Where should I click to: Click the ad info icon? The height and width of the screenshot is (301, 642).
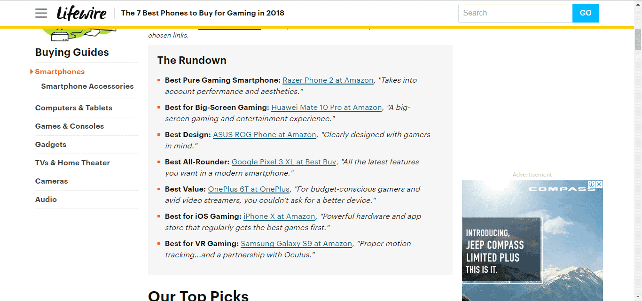coord(592,185)
